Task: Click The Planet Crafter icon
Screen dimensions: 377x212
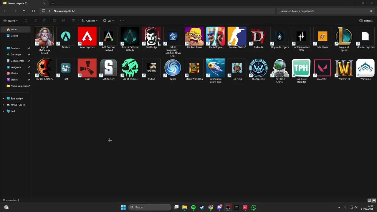Action: (280, 68)
